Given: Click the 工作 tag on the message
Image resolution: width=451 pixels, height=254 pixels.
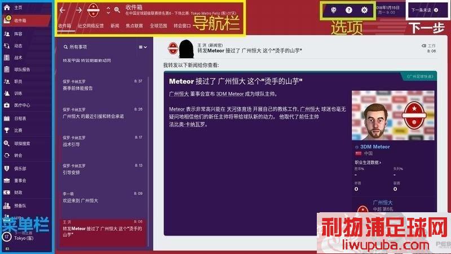Looking at the screenshot, I should [428, 46].
